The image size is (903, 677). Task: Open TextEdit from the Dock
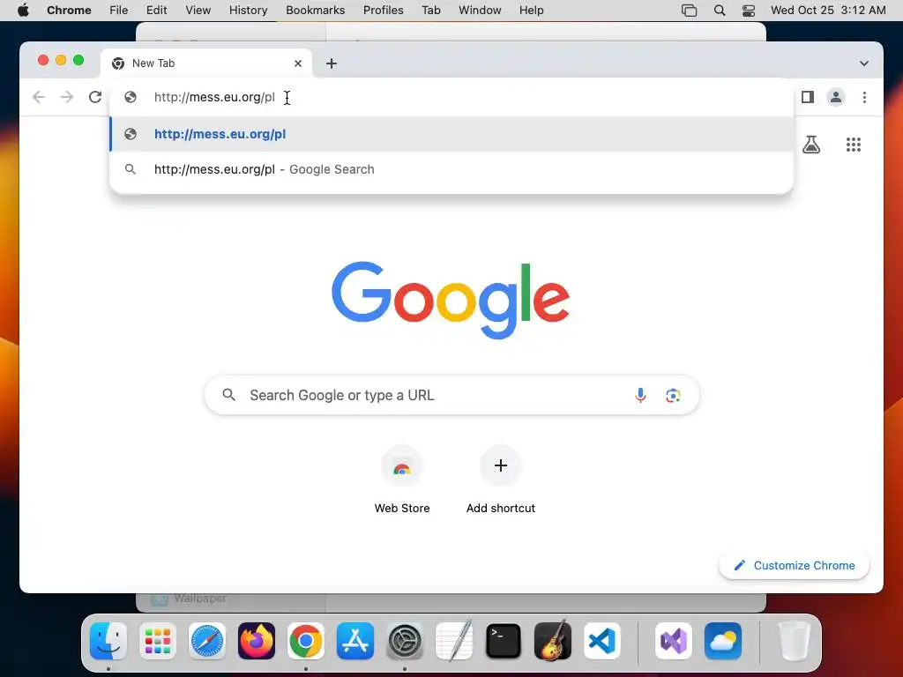[x=454, y=641]
